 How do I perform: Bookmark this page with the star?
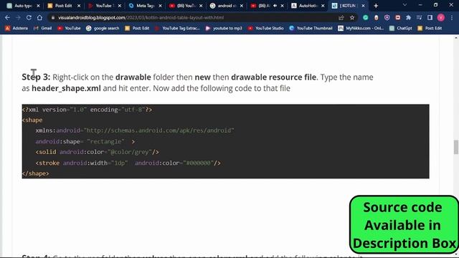pyautogui.click(x=352, y=17)
